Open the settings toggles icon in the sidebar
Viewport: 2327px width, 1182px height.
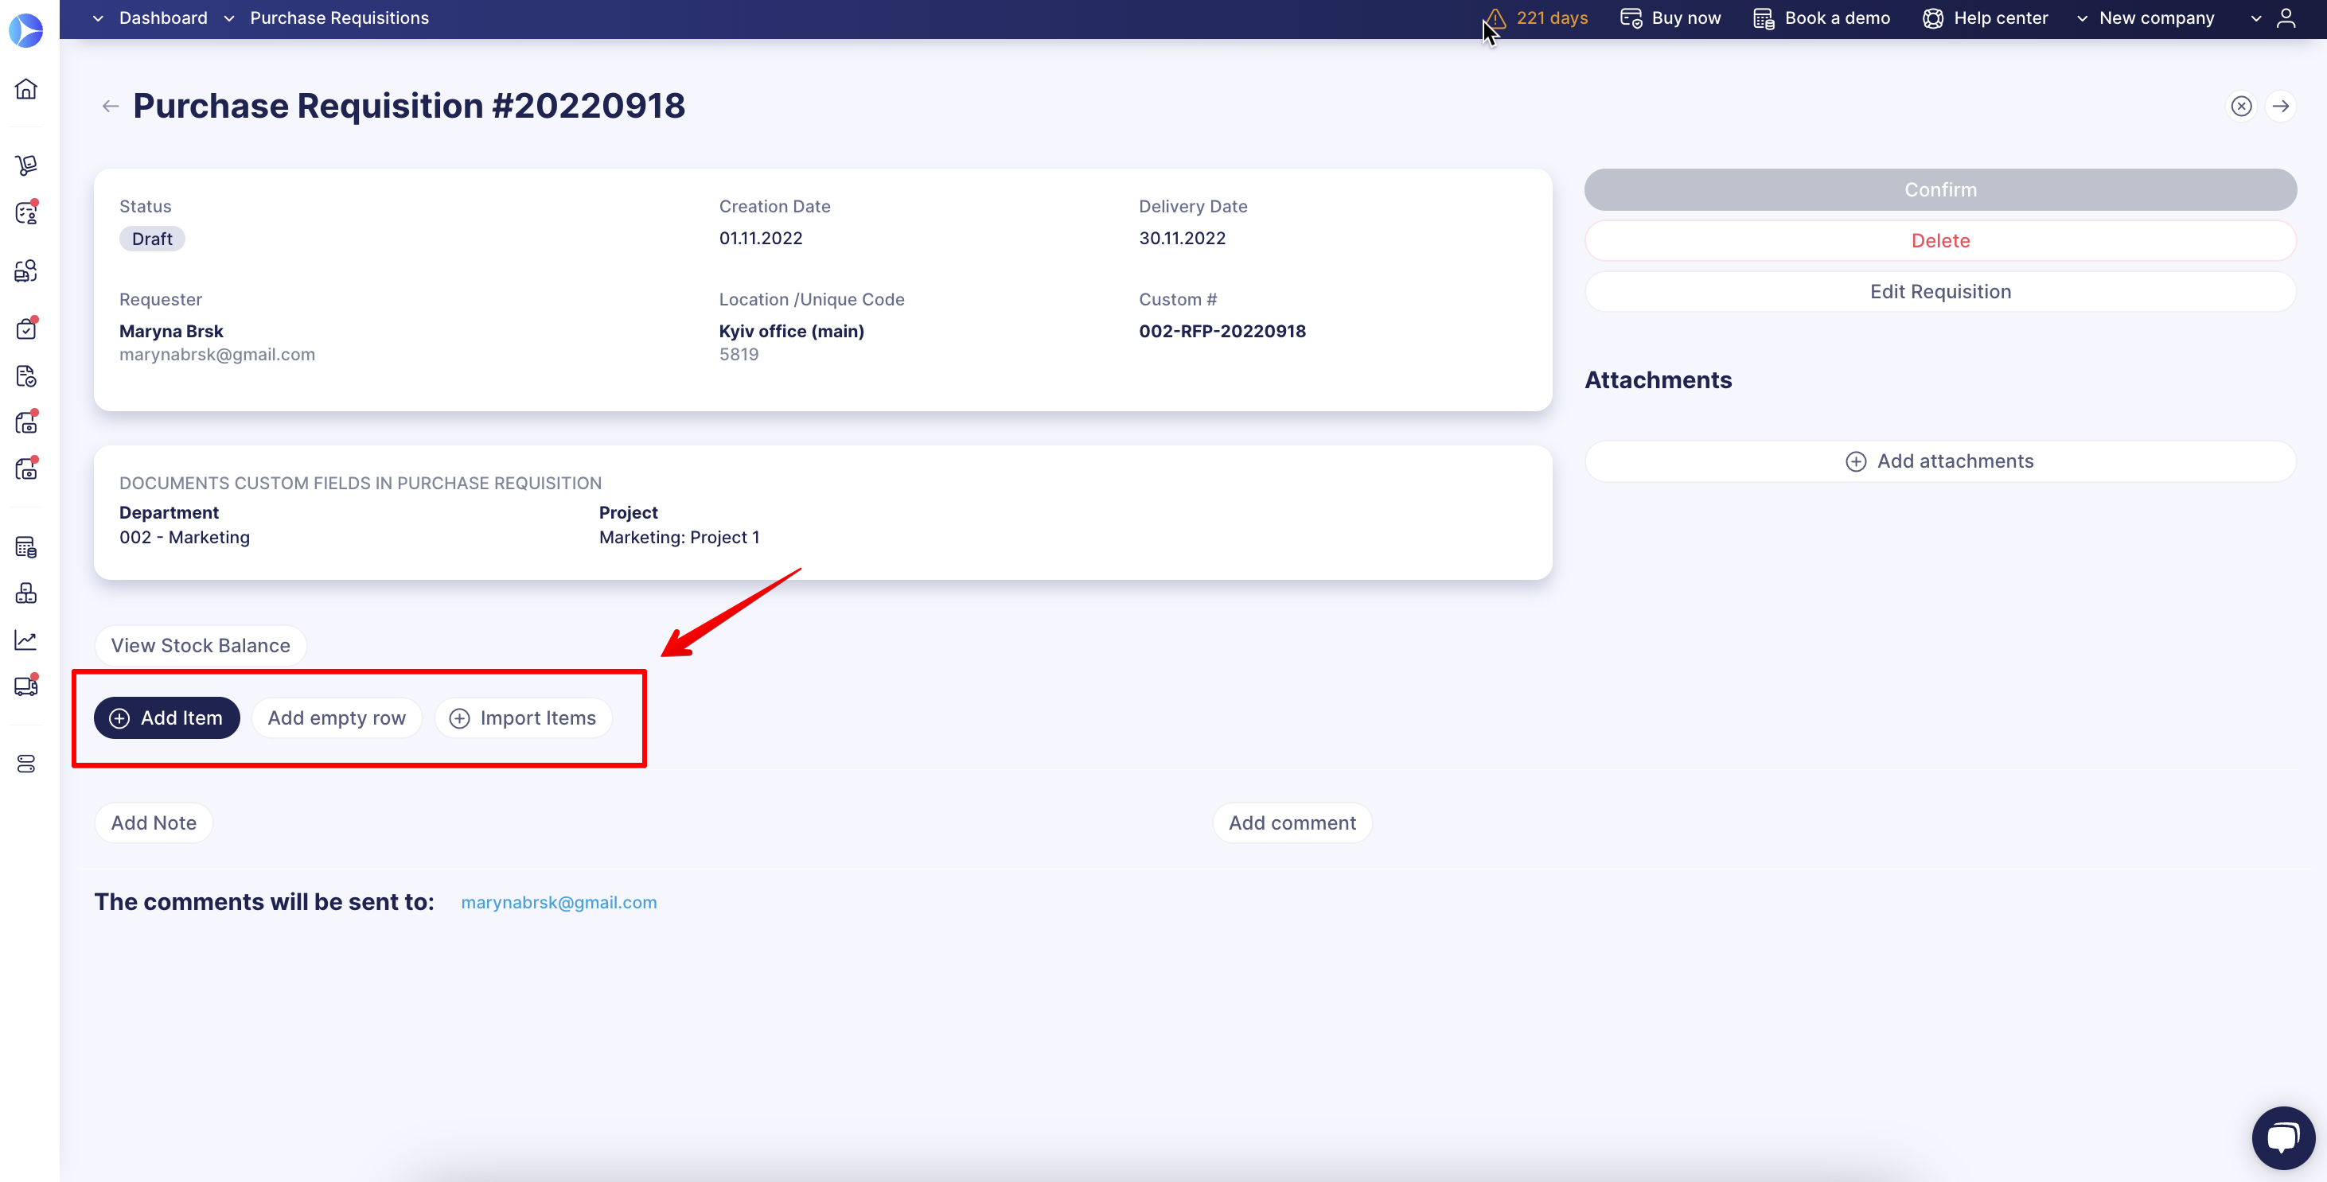tap(26, 764)
